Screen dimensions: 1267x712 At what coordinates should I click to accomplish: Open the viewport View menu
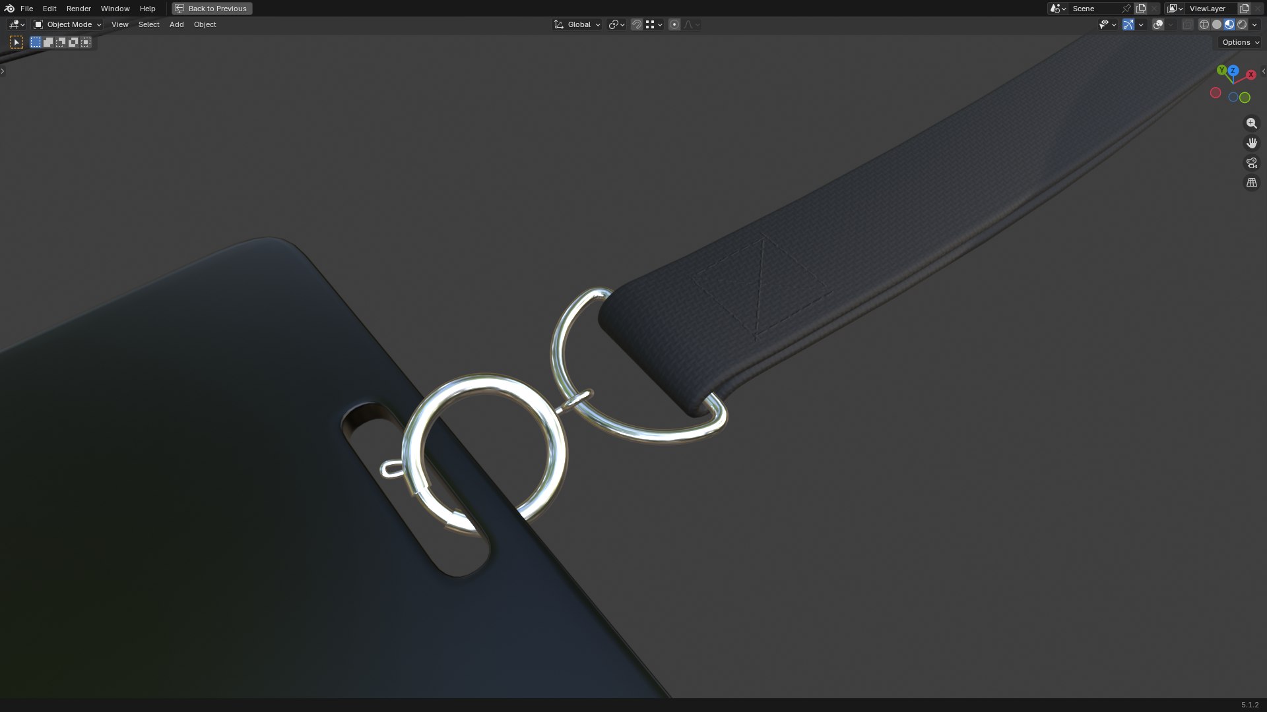click(119, 24)
